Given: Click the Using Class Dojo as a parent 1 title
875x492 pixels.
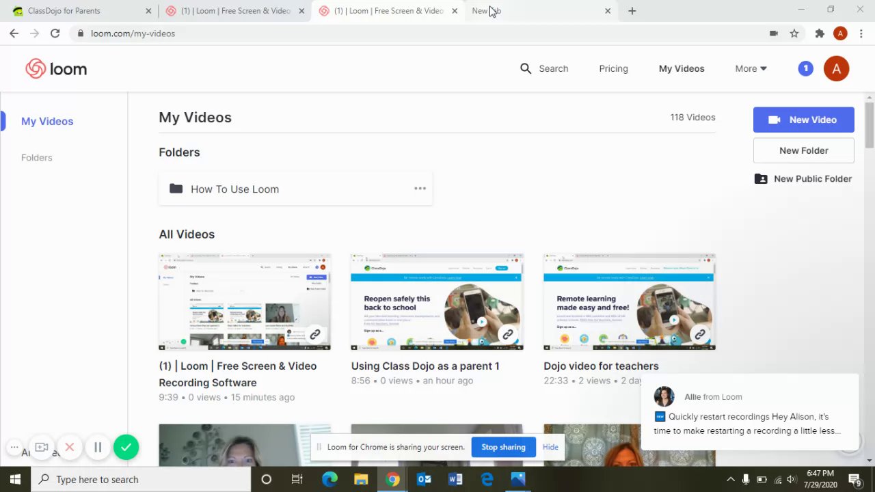Looking at the screenshot, I should click(425, 366).
